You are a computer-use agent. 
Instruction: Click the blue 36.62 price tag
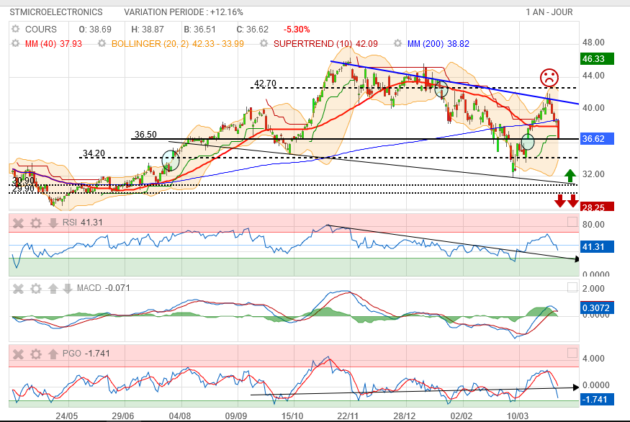597,139
